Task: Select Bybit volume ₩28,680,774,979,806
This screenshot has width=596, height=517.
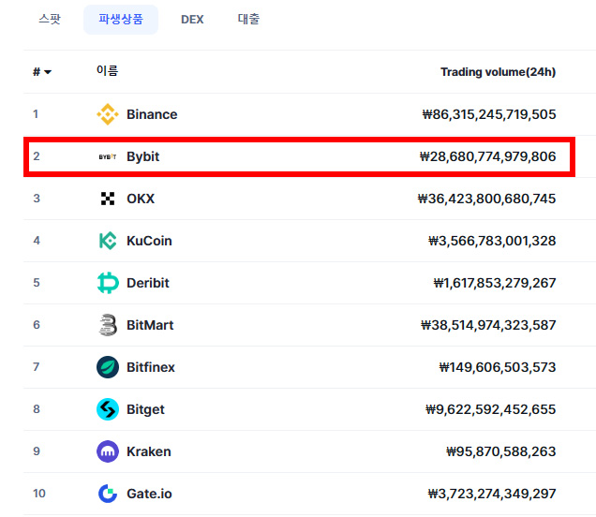Action: [487, 156]
